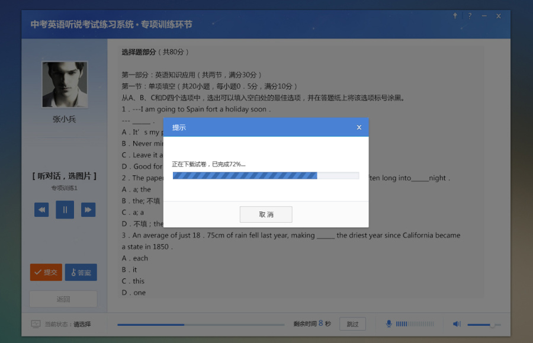Cancel the download with 取消
This screenshot has height=343, width=533.
pyautogui.click(x=266, y=214)
